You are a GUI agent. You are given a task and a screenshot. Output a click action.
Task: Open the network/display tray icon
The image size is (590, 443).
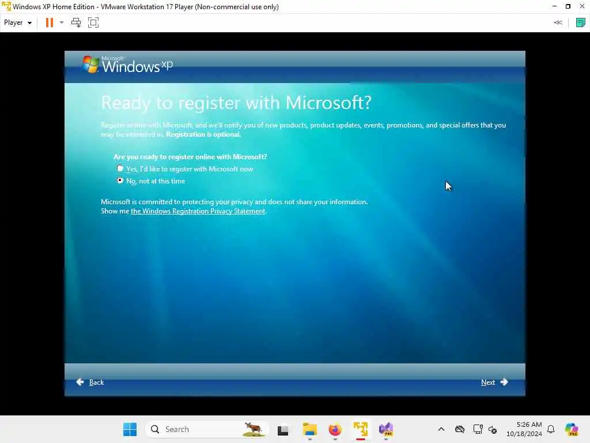pyautogui.click(x=478, y=429)
